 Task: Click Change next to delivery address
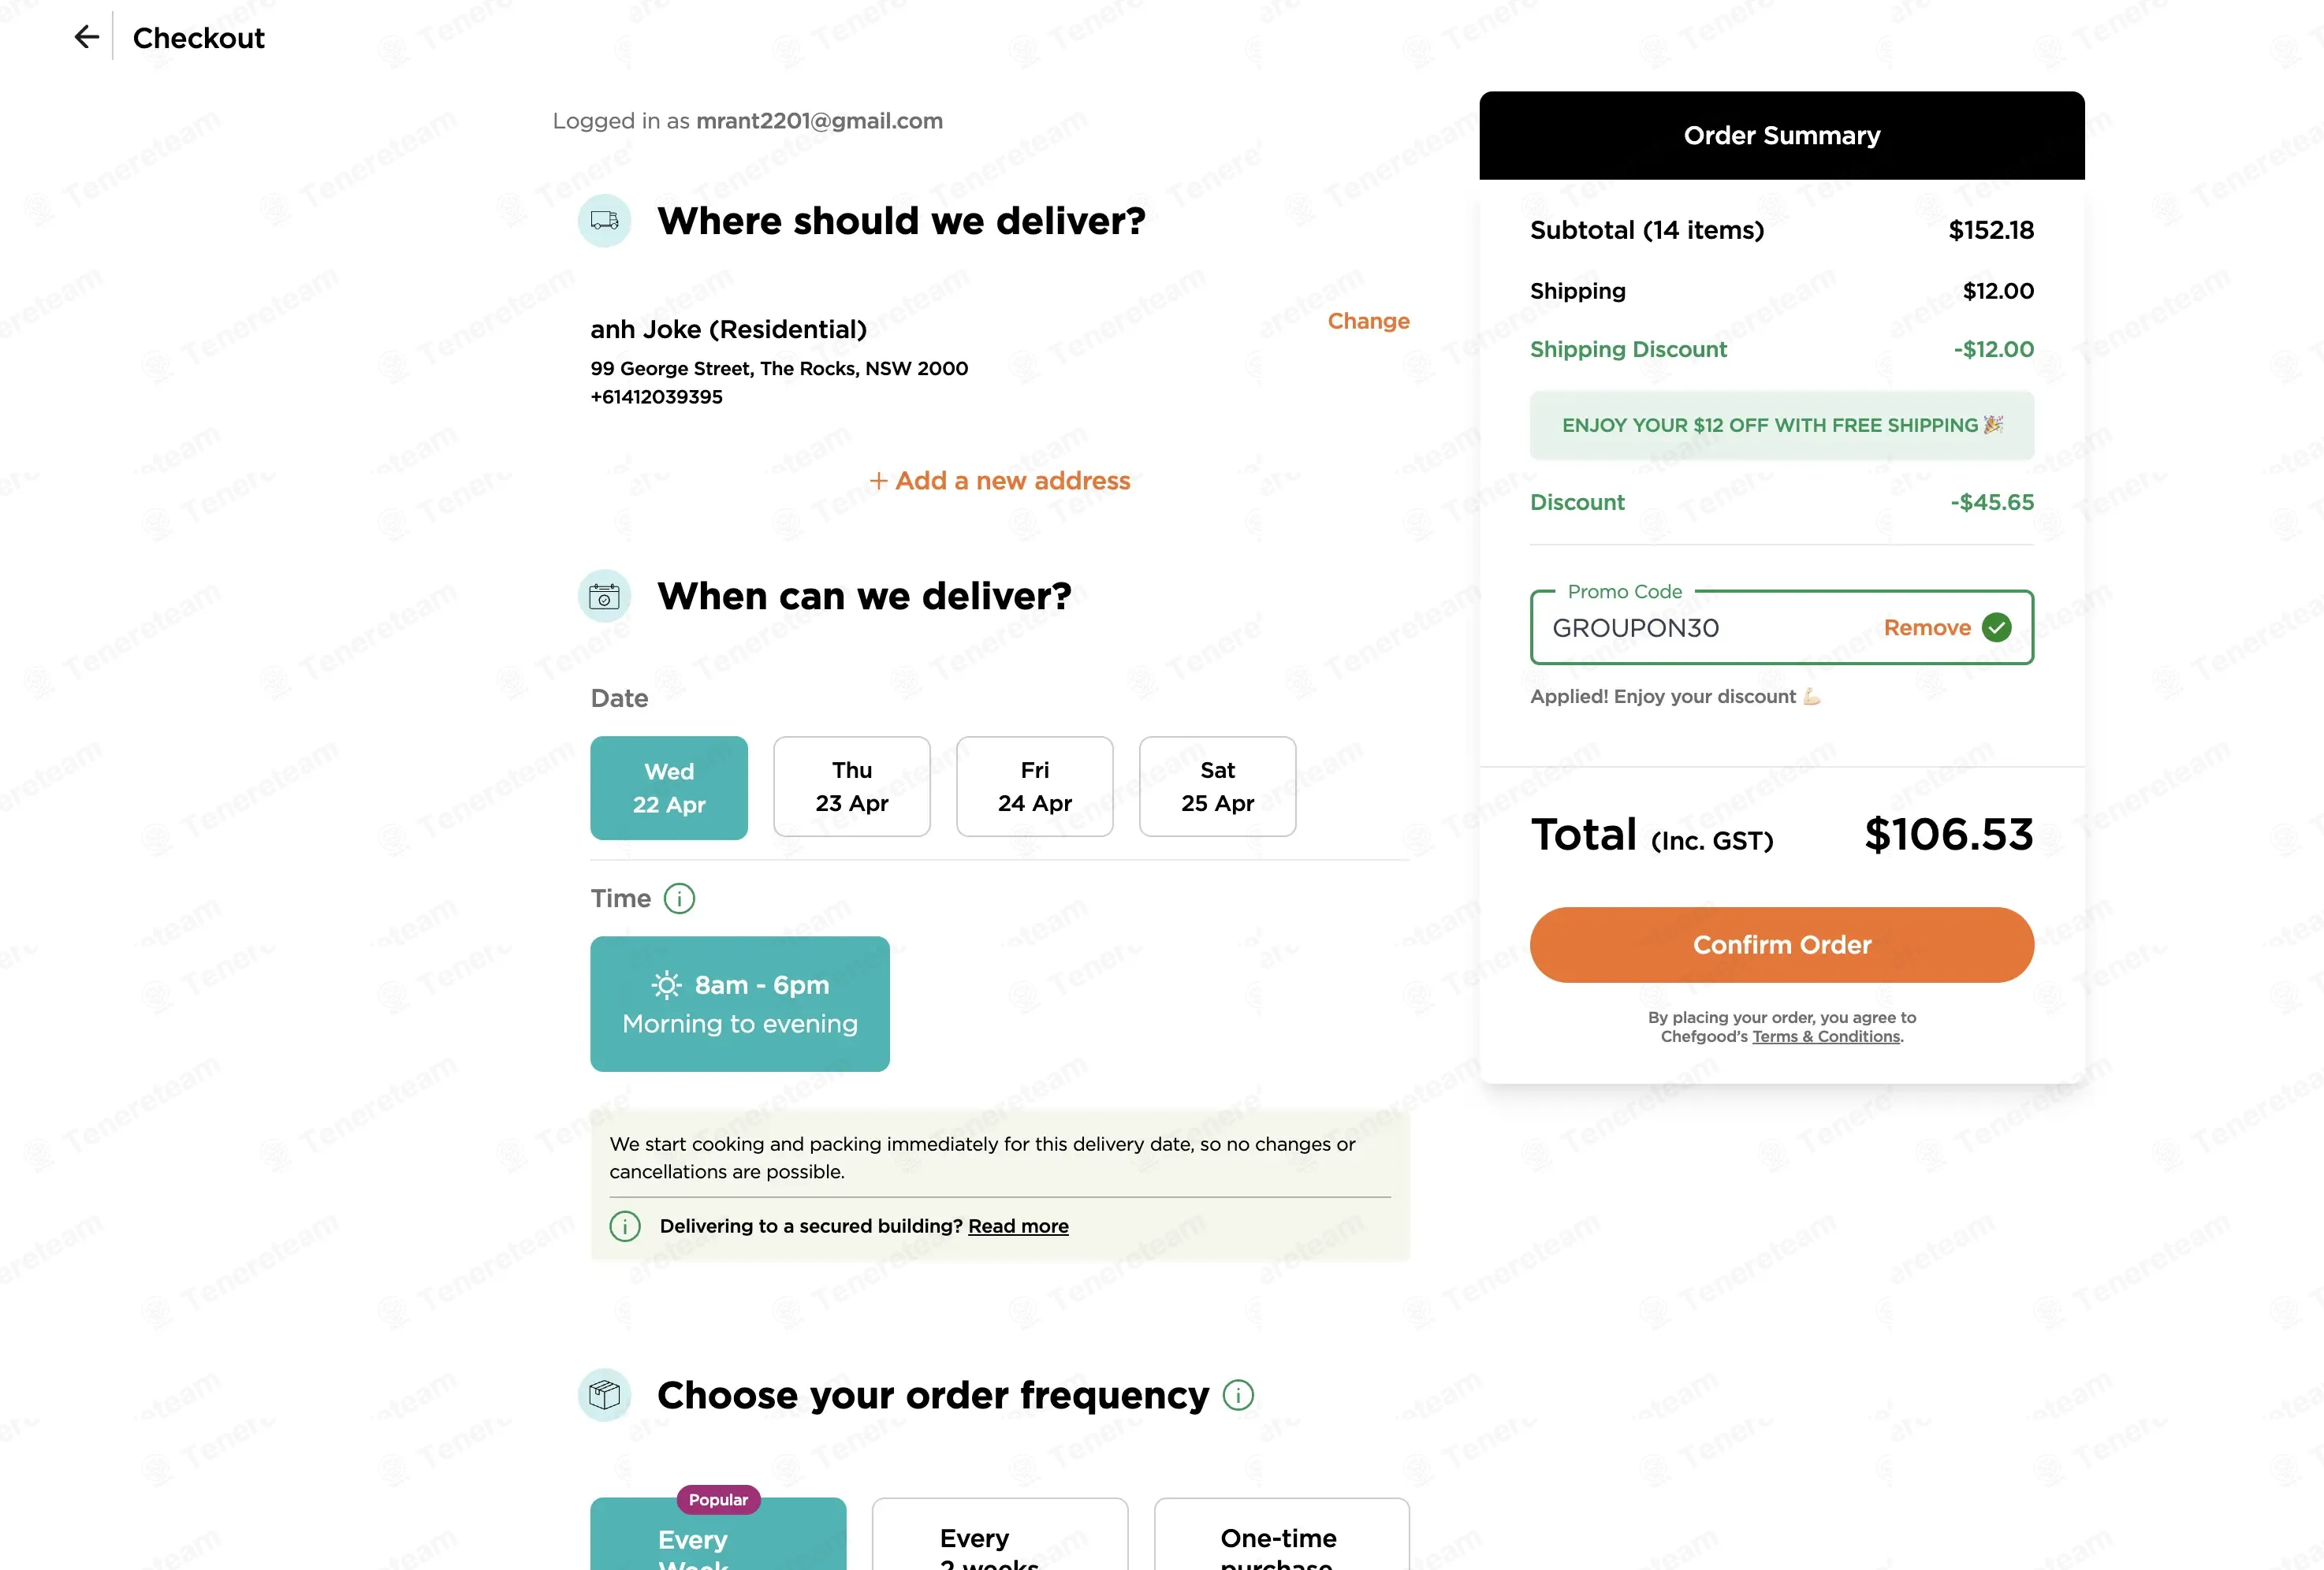coord(1368,321)
